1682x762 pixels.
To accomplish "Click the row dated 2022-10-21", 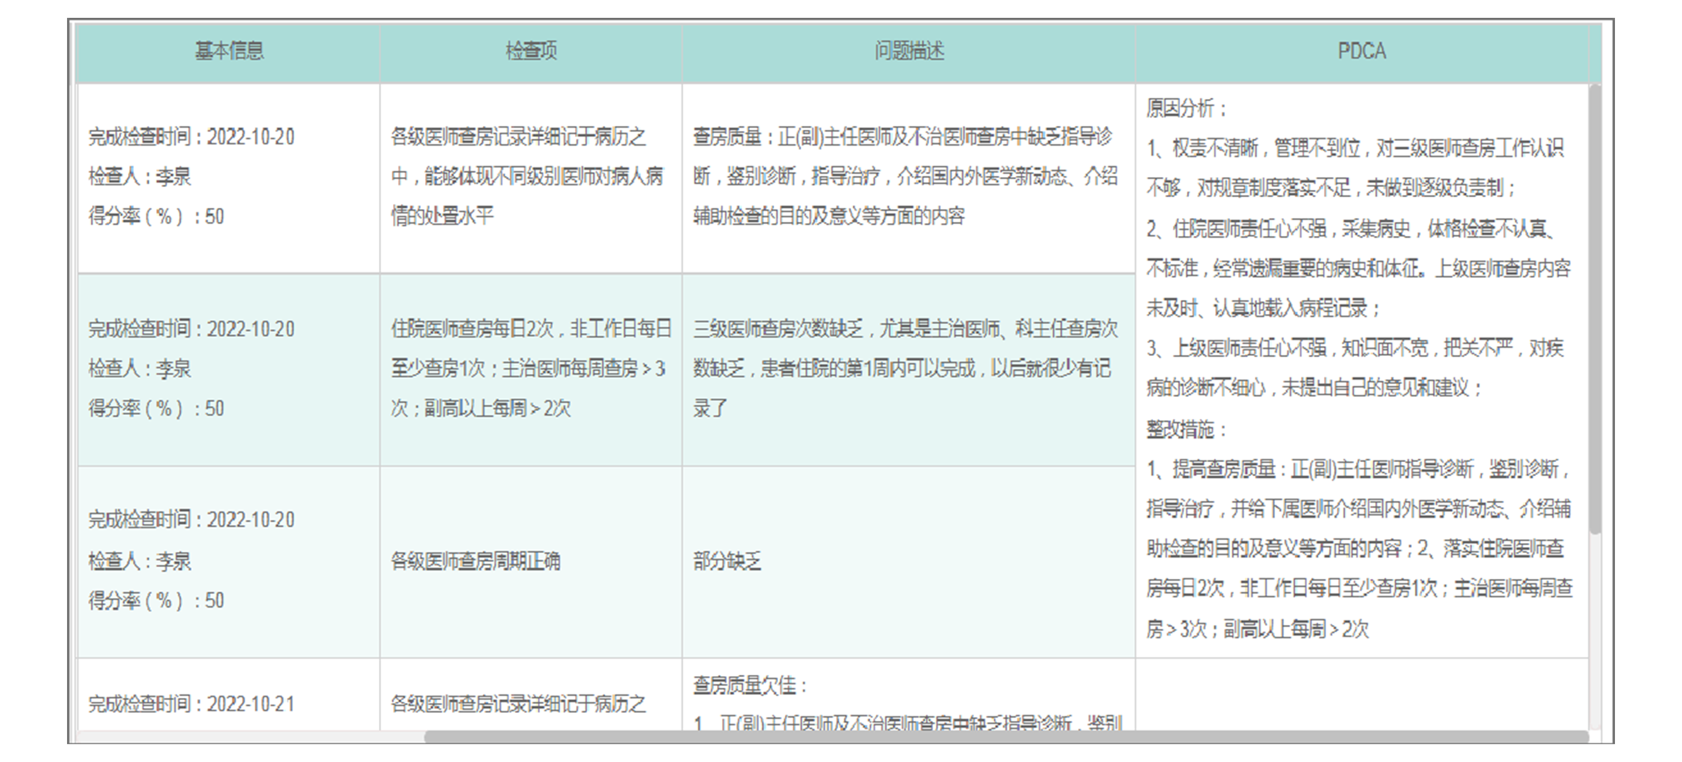I will coord(191,704).
